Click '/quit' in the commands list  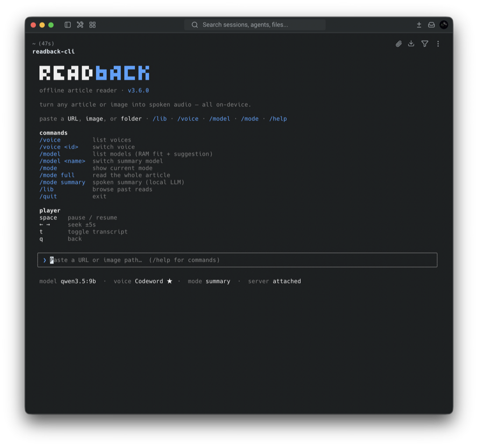(x=48, y=196)
